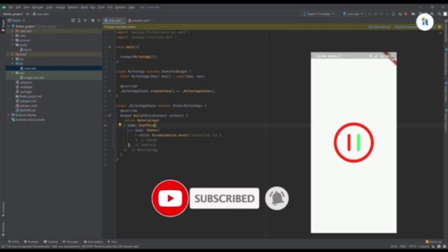Click the Search Everywhere magnifier icon
Viewport: 448px width, 252px height.
[x=440, y=14]
